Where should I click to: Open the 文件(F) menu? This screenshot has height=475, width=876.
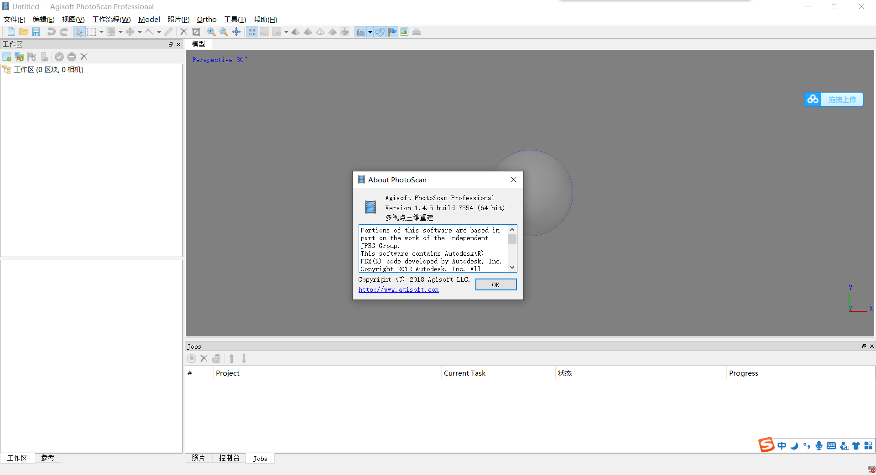tap(15, 19)
